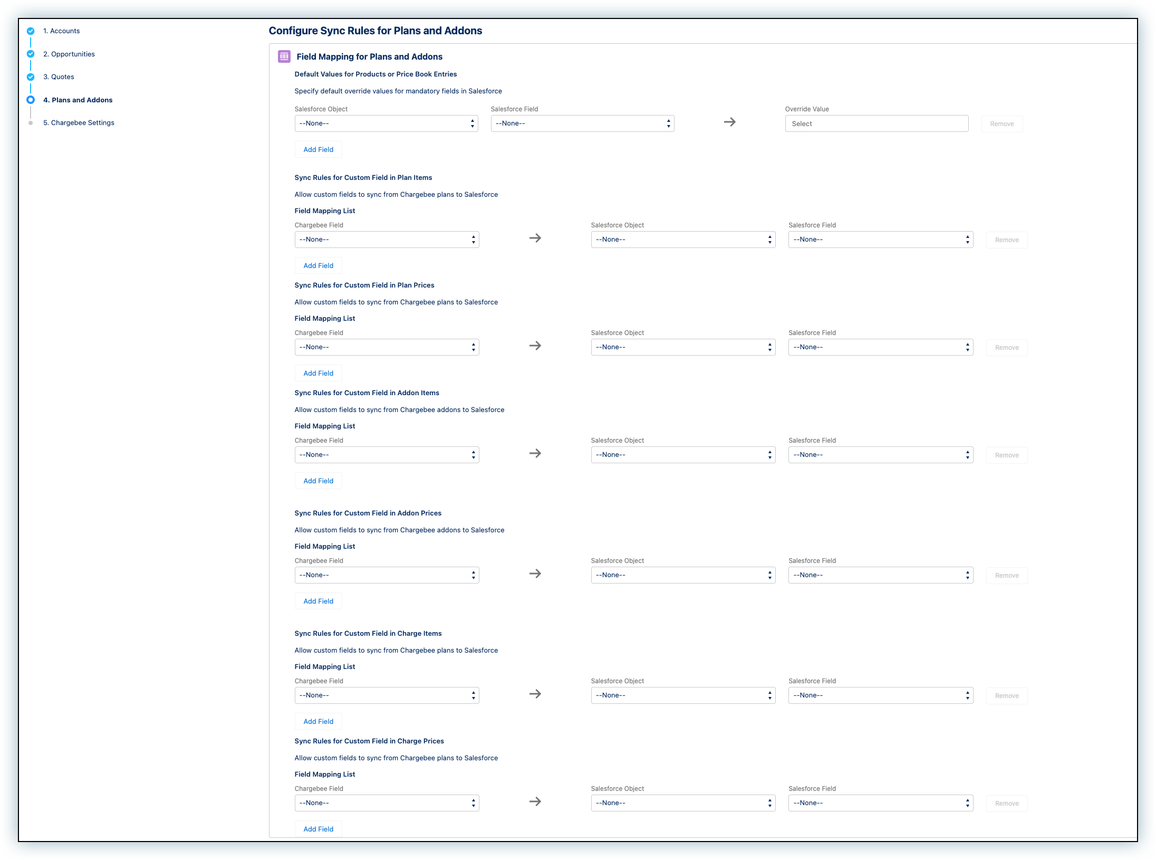
Task: Click 'Sync Rules for Custom Field in Plan Items'
Action: point(363,178)
